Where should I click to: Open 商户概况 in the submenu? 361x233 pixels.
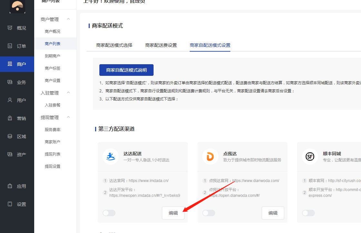pyautogui.click(x=53, y=32)
